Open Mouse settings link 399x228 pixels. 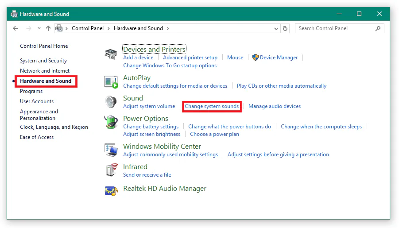(x=235, y=58)
